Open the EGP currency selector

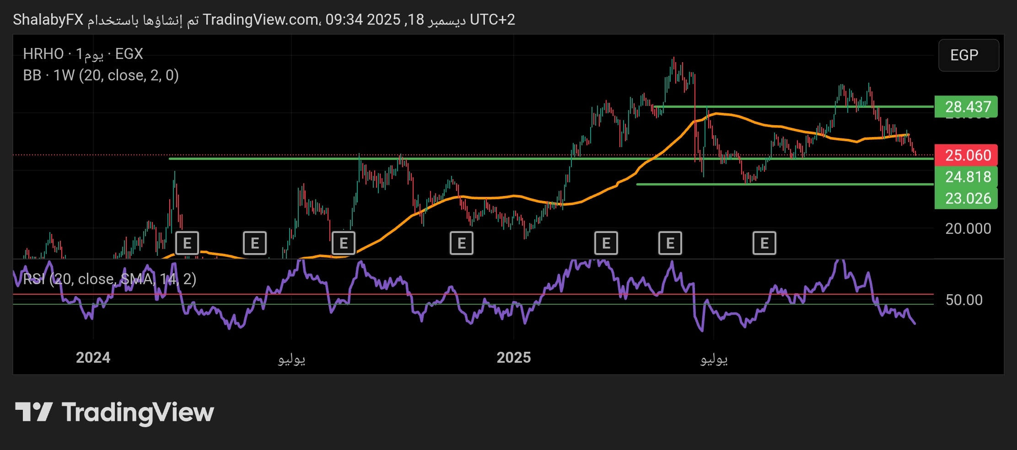tap(968, 55)
